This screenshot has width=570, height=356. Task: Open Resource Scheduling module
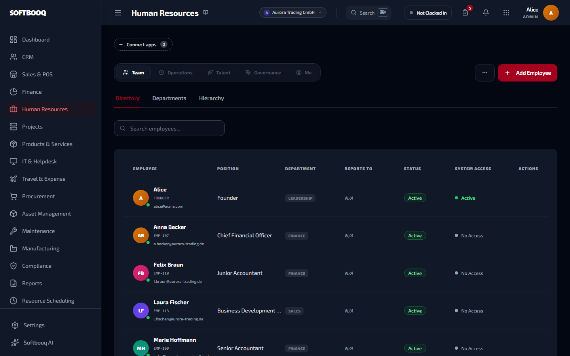[50, 301]
